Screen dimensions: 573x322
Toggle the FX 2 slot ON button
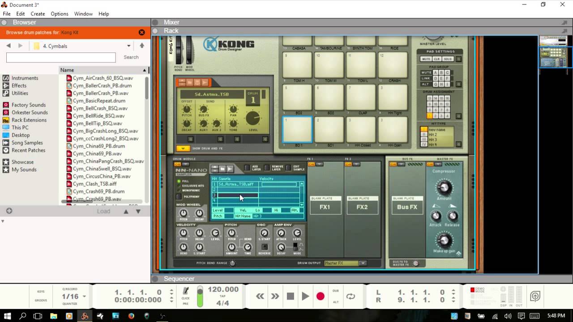pos(348,164)
